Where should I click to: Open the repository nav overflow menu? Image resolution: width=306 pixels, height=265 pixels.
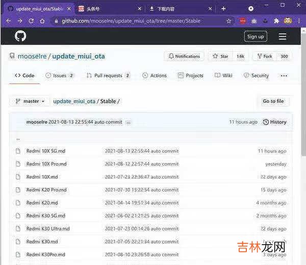(x=284, y=76)
